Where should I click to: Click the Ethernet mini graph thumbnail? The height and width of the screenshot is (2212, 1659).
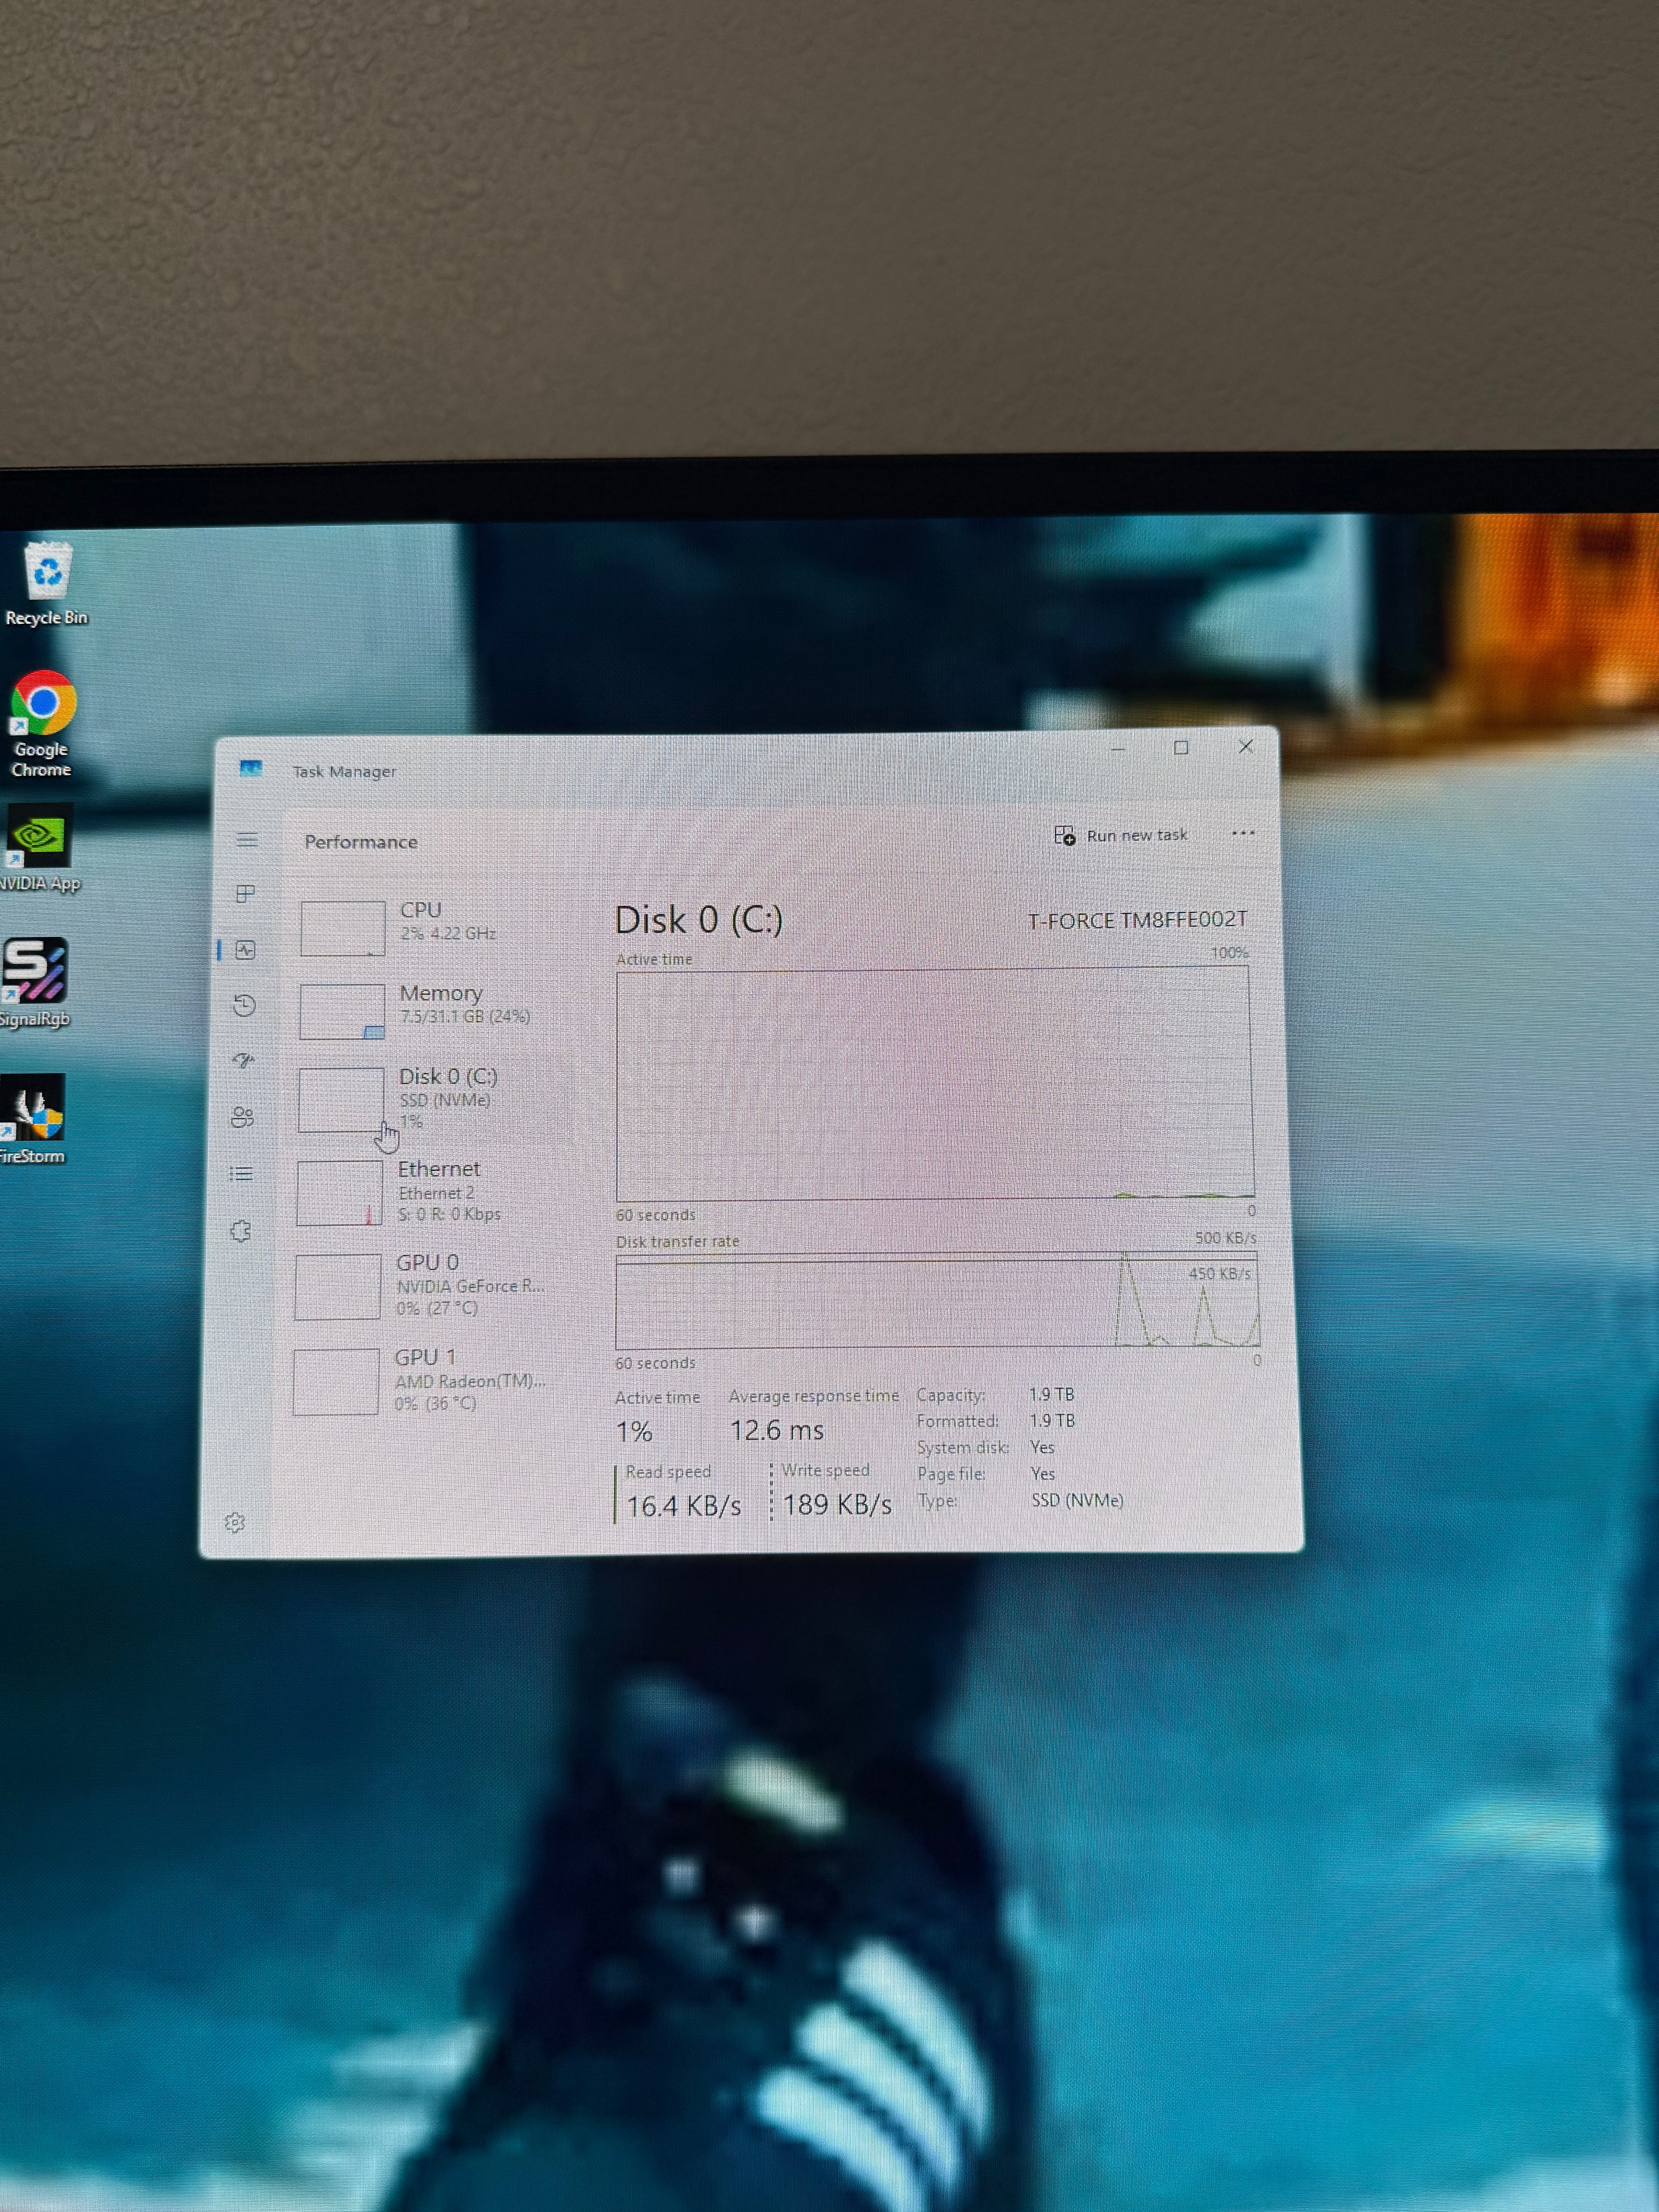339,1193
